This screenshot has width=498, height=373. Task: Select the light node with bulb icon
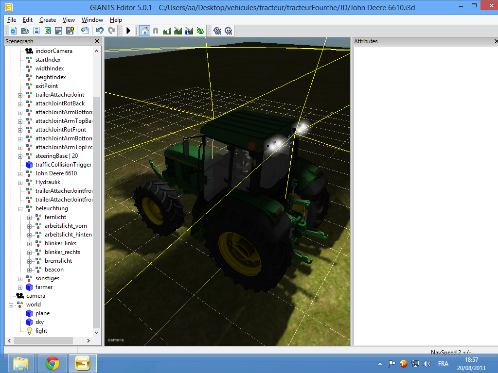pos(41,331)
